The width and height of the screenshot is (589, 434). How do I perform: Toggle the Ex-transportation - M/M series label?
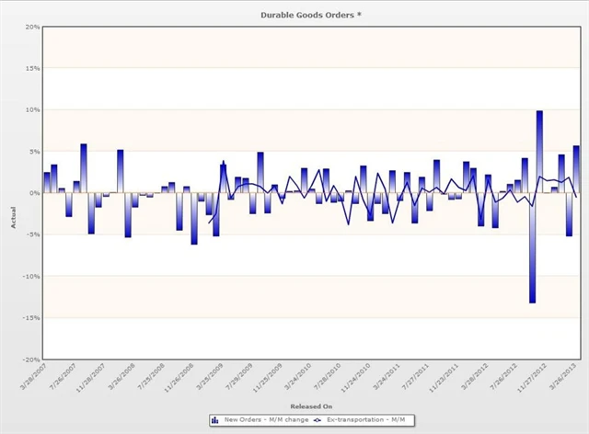click(368, 420)
